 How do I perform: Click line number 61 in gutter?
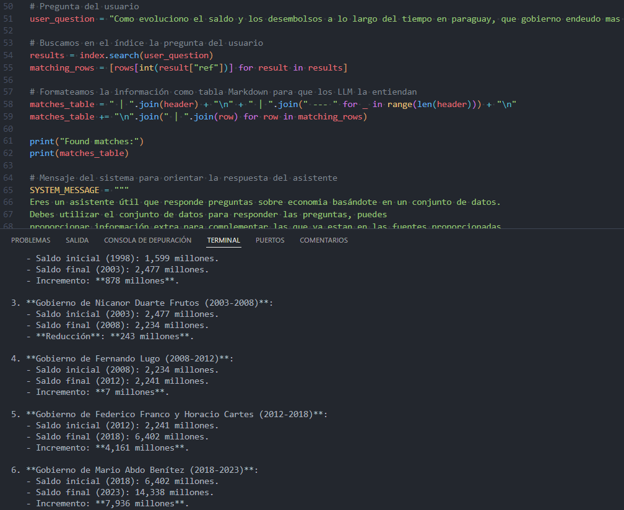point(8,141)
